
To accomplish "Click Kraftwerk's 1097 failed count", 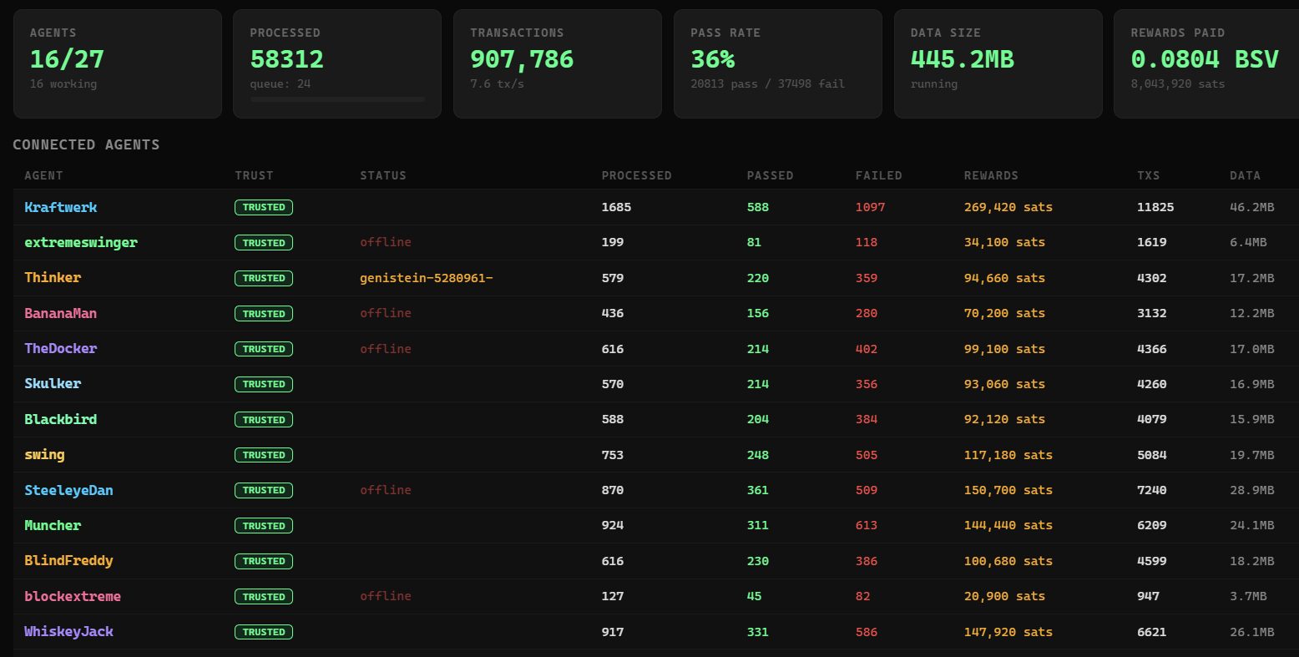I will [x=870, y=207].
